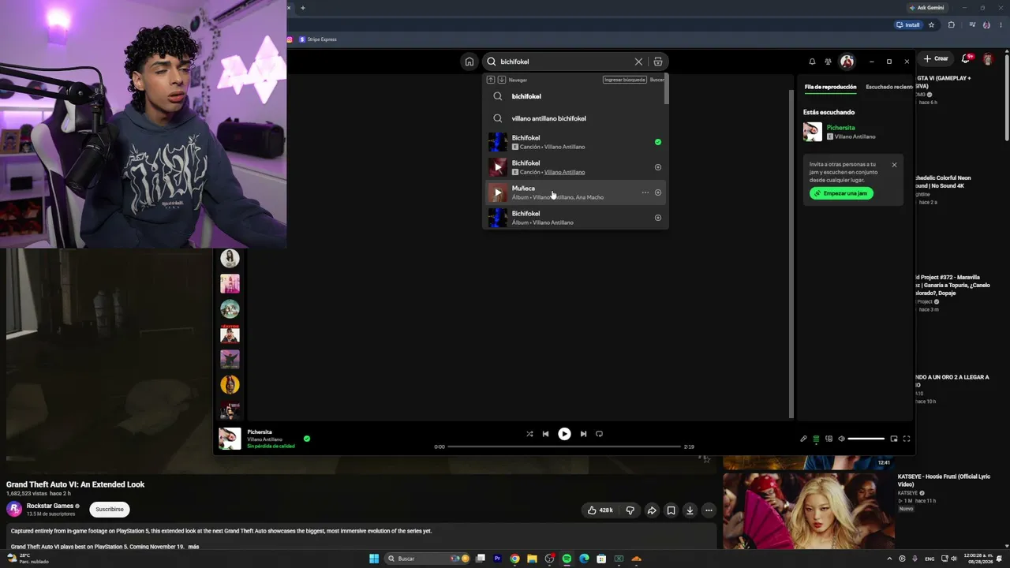Click "Sin pérdida de calidad" label
This screenshot has height=568, width=1010.
click(x=271, y=447)
